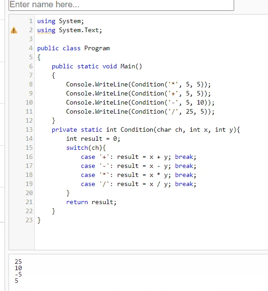Click the last output value 5
This screenshot has width=268, height=291.
coord(16,281)
